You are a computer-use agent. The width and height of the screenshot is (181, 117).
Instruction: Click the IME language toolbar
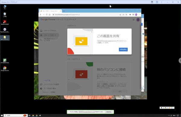pos(167,108)
